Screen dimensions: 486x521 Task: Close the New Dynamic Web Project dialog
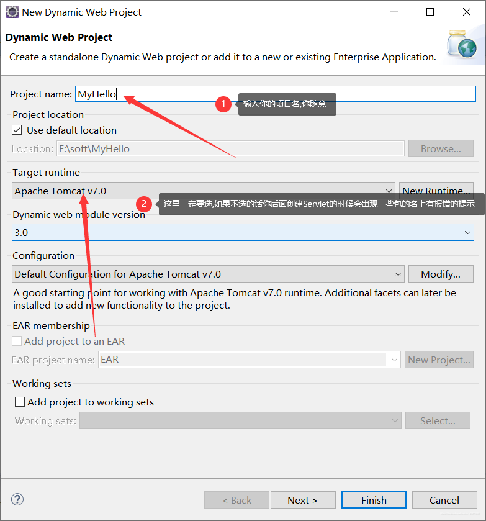click(x=467, y=12)
